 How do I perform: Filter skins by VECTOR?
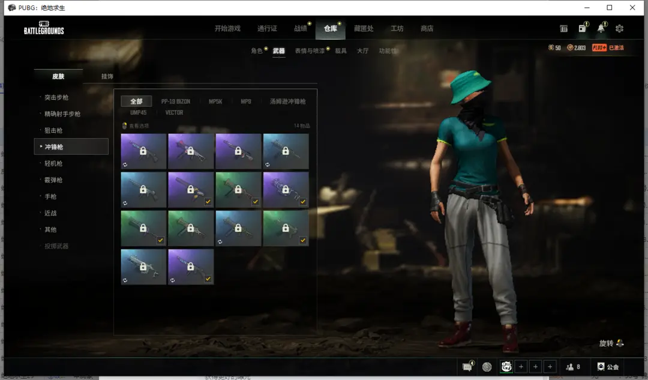[x=174, y=112]
